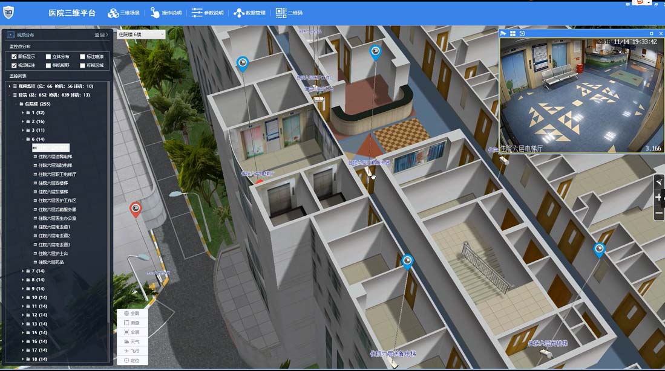Open the 操作说明 menu

(x=166, y=13)
